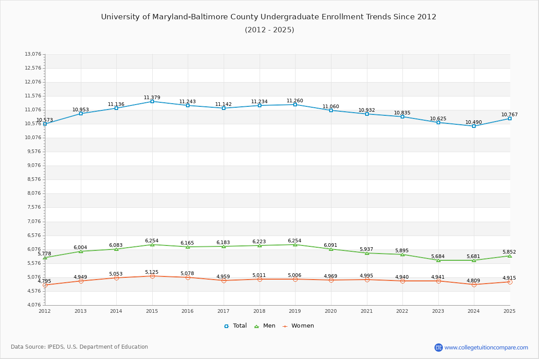Select the 2024 Women marker 4,809

tap(474, 285)
